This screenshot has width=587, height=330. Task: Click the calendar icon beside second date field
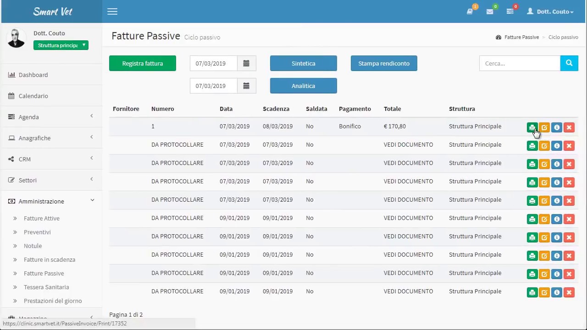pos(246,86)
